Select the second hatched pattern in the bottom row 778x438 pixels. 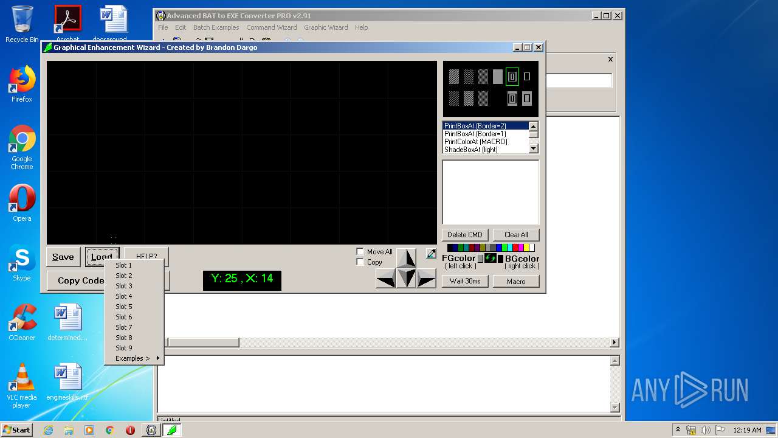pos(469,99)
